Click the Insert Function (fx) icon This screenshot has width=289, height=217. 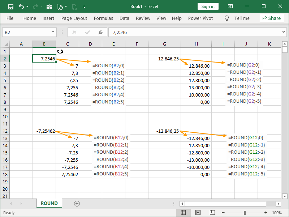pos(100,32)
